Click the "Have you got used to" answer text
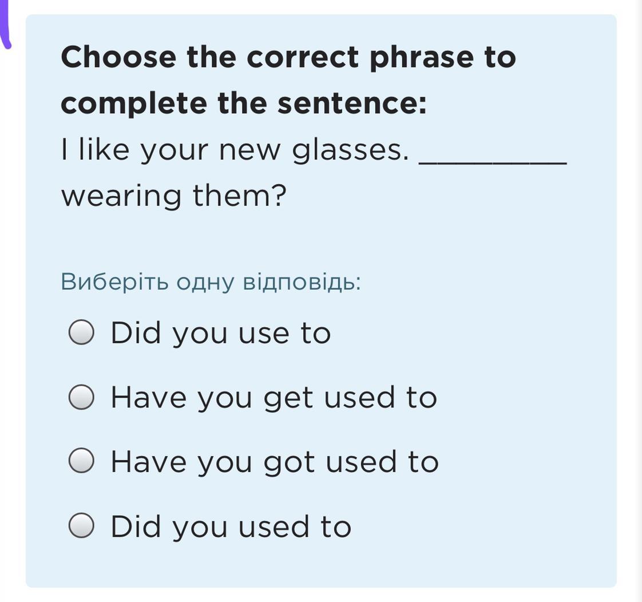The height and width of the screenshot is (602, 642). coord(274,462)
